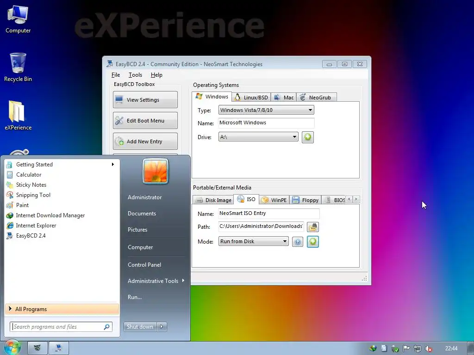The height and width of the screenshot is (355, 474).
Task: Select the Windows operating system tab
Action: pos(212,97)
